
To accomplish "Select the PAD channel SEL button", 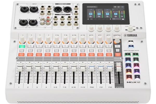I will click(x=91, y=46).
